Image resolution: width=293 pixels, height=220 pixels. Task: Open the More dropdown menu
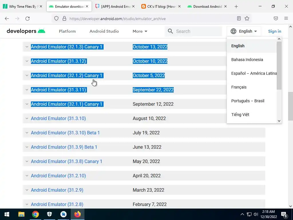pyautogui.click(x=140, y=31)
